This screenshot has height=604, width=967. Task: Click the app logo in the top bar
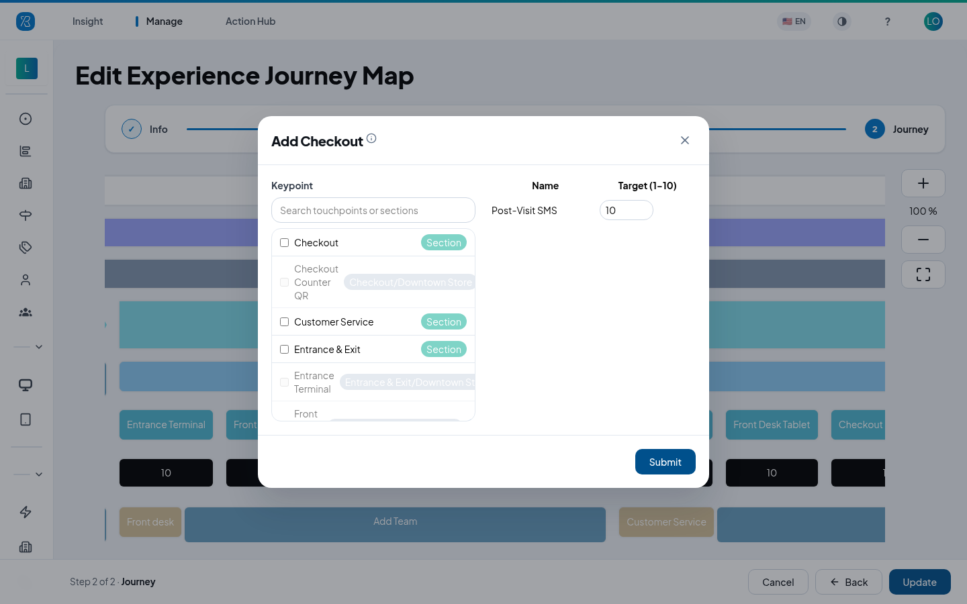26,21
